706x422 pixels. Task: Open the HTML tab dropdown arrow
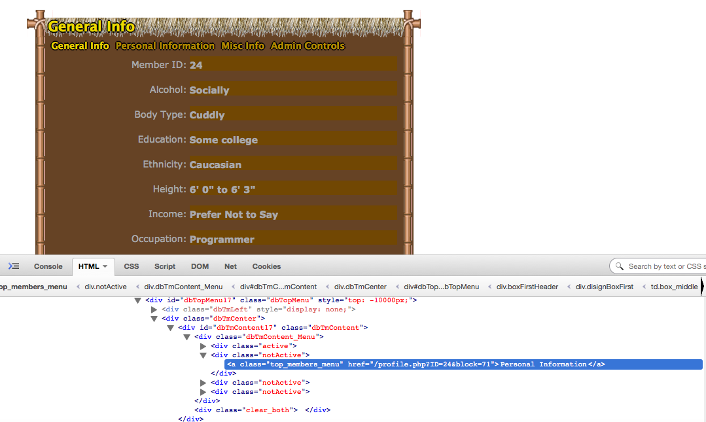coord(105,266)
